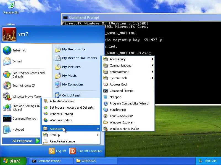Click the Notepad icon in Accessories submenu

(106, 97)
